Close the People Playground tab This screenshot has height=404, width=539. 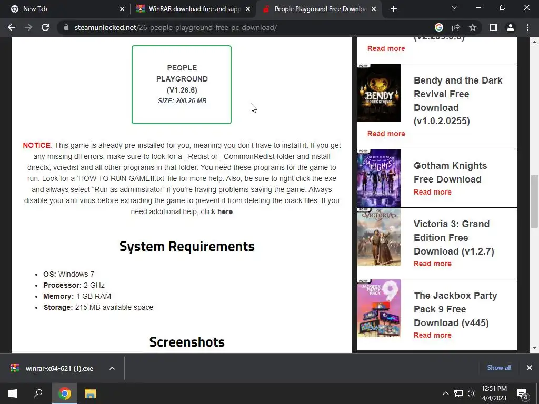pos(374,9)
